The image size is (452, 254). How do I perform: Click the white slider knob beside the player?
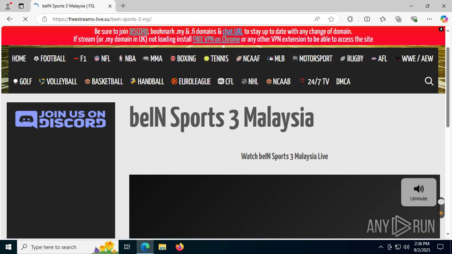click(441, 202)
